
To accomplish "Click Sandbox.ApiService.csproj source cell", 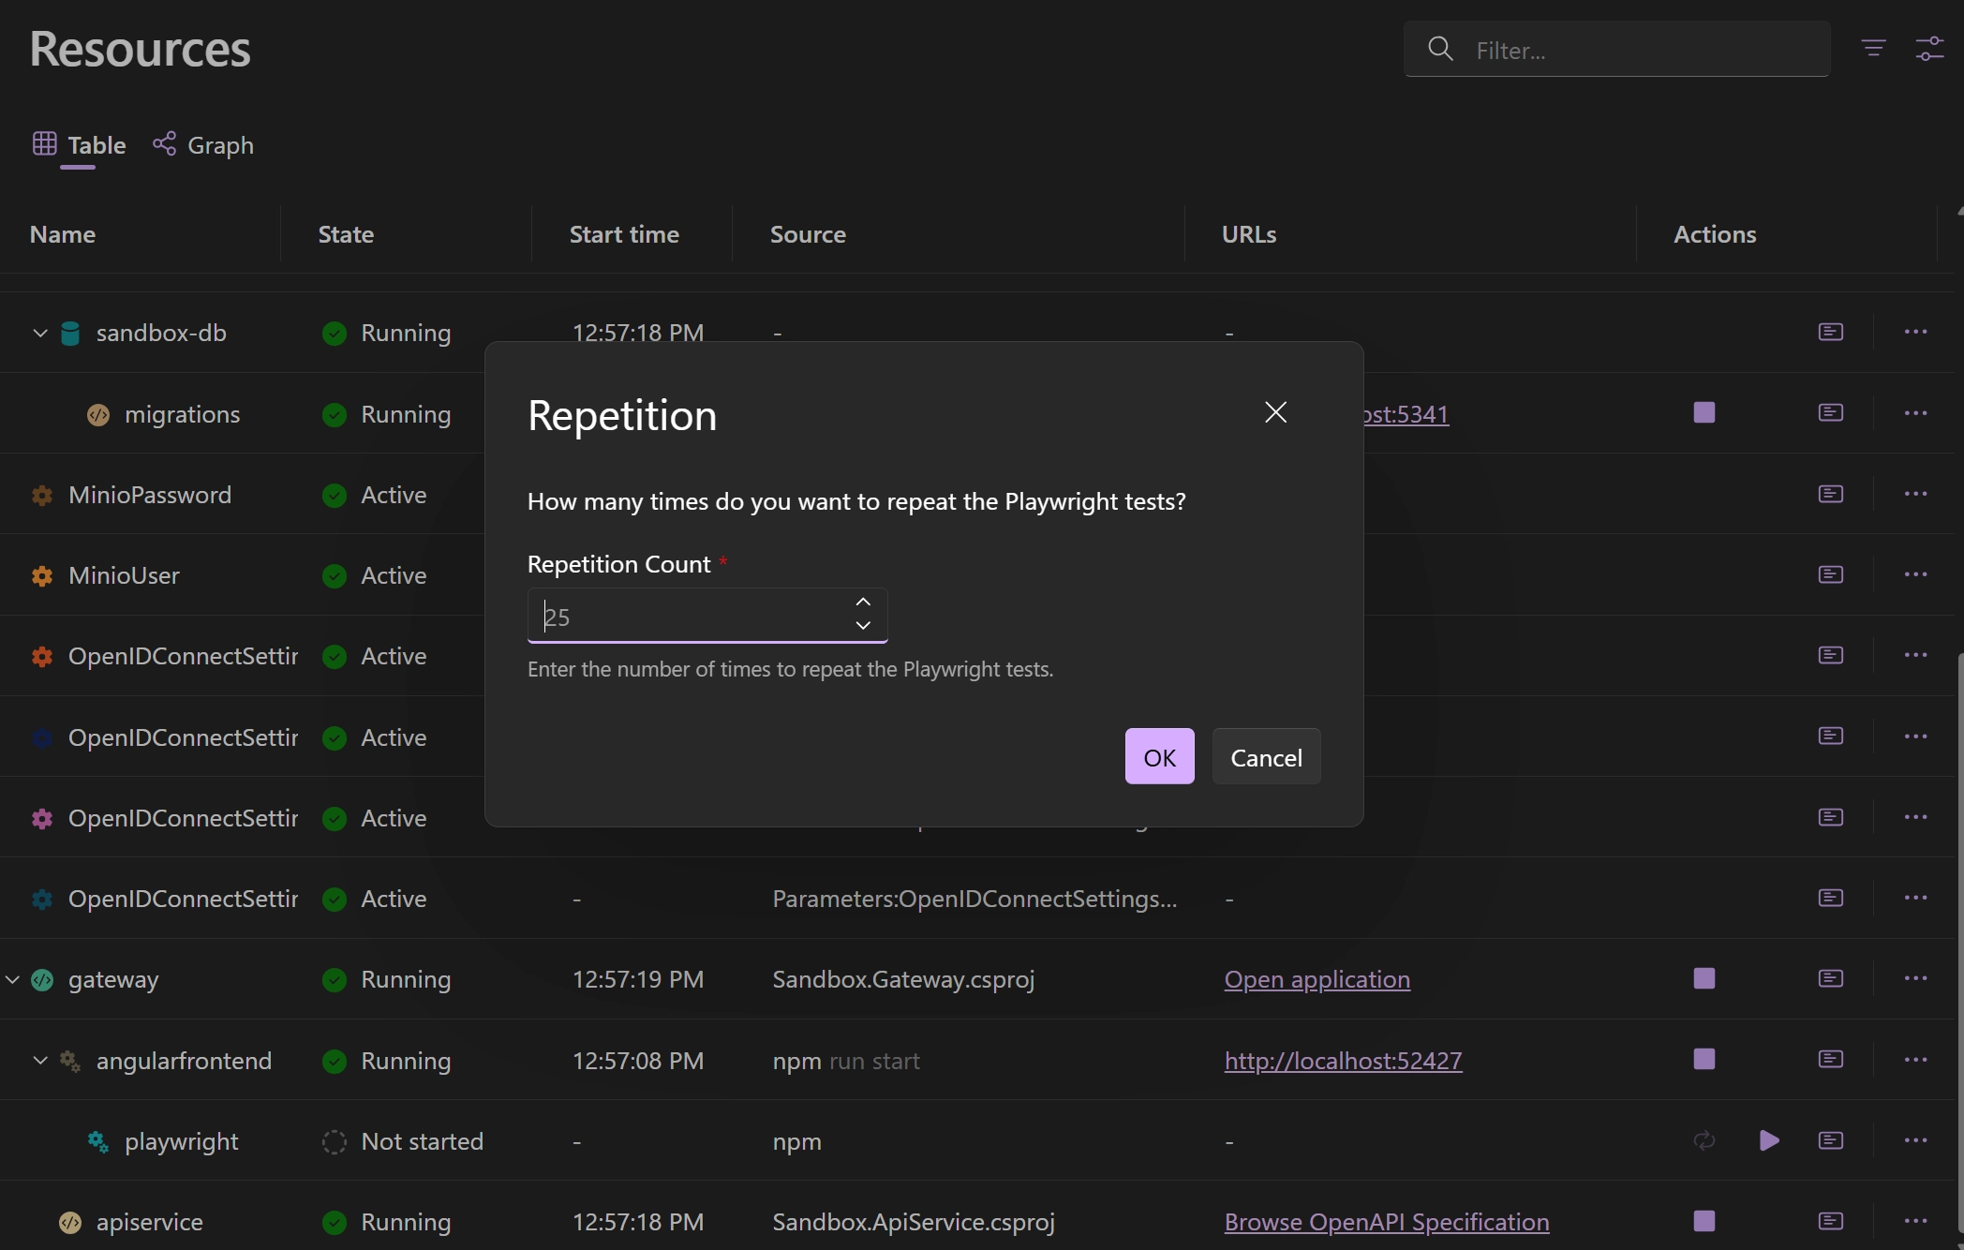I will tap(914, 1222).
